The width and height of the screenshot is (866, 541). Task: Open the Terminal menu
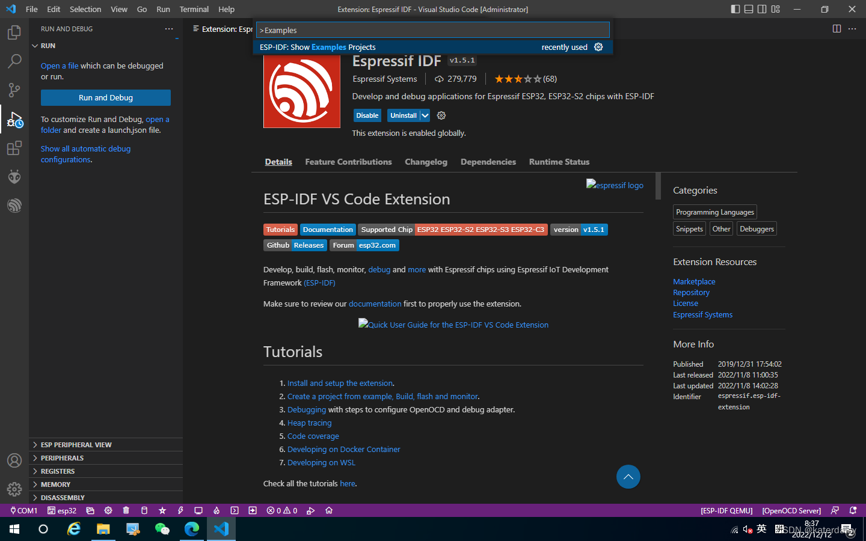pos(194,9)
